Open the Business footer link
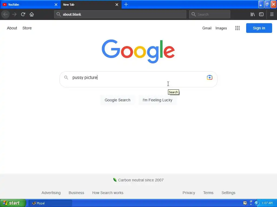This screenshot has width=277, height=207. [x=76, y=193]
